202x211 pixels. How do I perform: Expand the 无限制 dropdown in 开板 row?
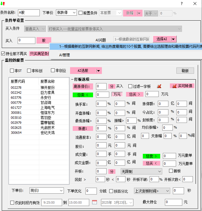(159, 171)
